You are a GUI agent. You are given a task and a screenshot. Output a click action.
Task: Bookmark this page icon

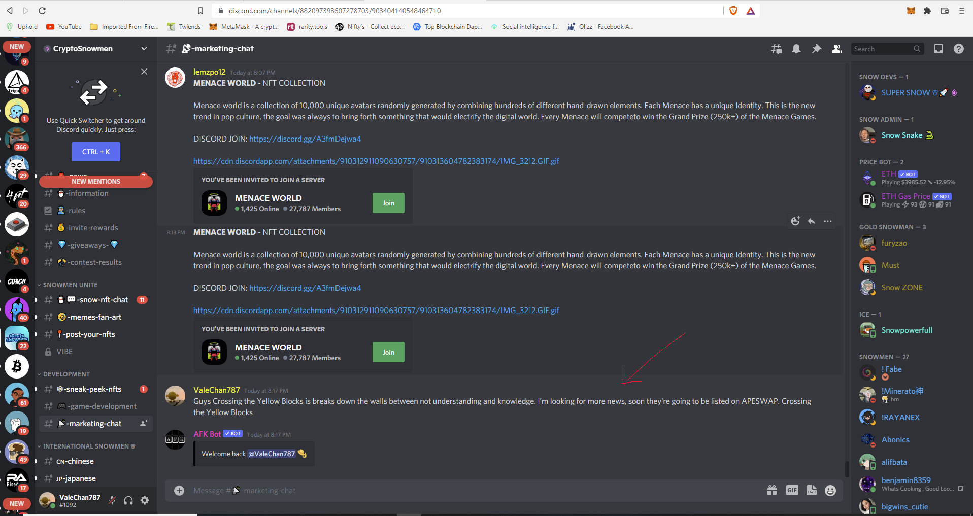click(200, 11)
